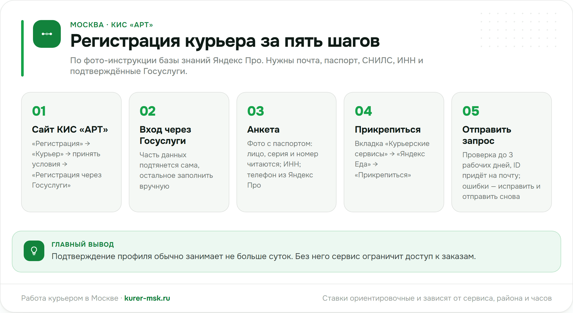Click the 'Отправить запрос' card title
The image size is (573, 313).
click(x=487, y=135)
